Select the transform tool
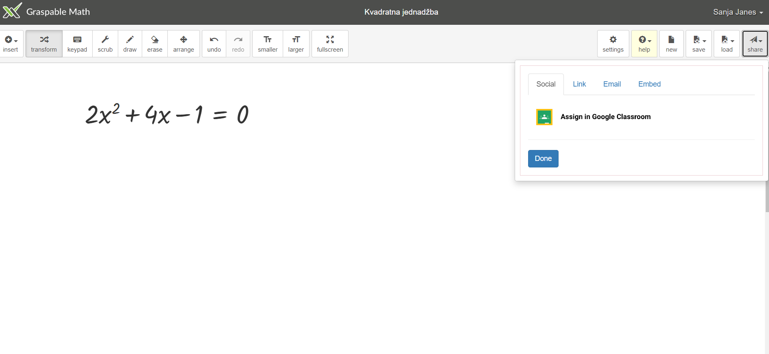Image resolution: width=769 pixels, height=354 pixels. pos(44,44)
